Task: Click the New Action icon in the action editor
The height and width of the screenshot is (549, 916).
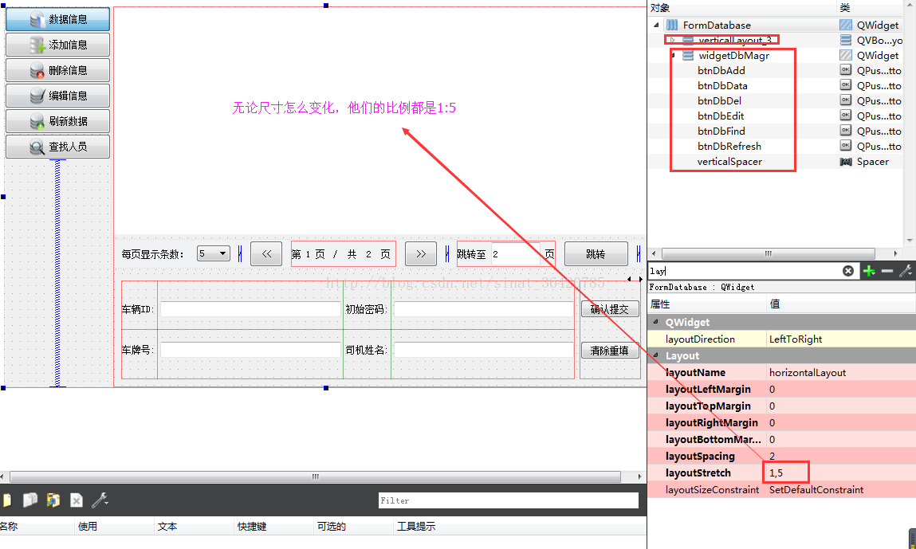Action: click(6, 500)
